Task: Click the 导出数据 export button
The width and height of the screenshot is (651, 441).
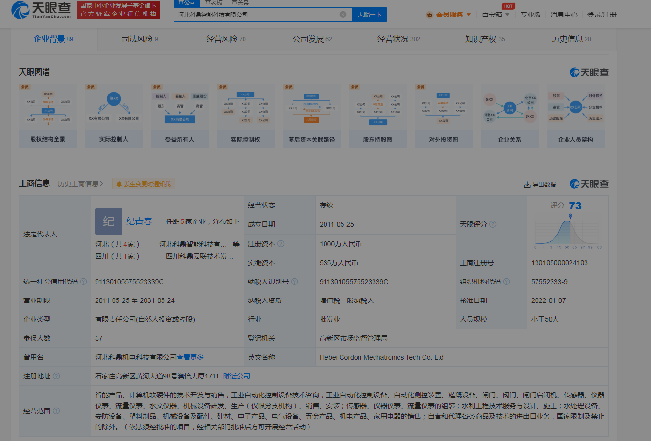Action: pos(540,184)
